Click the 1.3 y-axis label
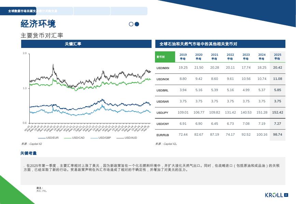296x204 pixels. point(25,88)
